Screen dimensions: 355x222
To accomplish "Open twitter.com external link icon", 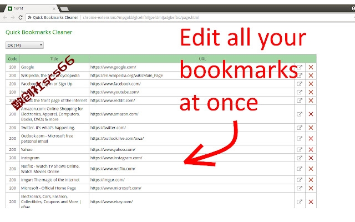I will [300, 128].
